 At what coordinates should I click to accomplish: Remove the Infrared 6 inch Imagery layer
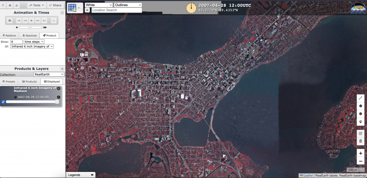58,88
